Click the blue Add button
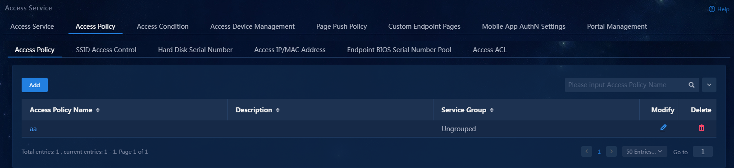 click(x=35, y=85)
